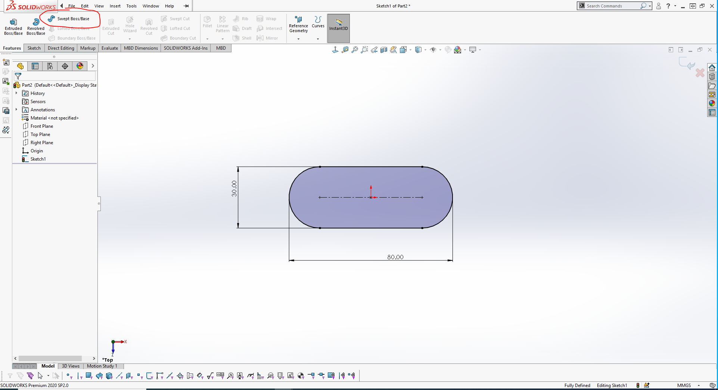Open help question mark icon
718x390 pixels.
(668, 6)
